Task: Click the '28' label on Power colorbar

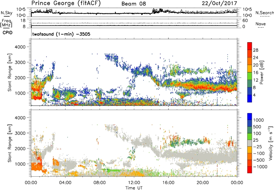Action: tap(256, 50)
